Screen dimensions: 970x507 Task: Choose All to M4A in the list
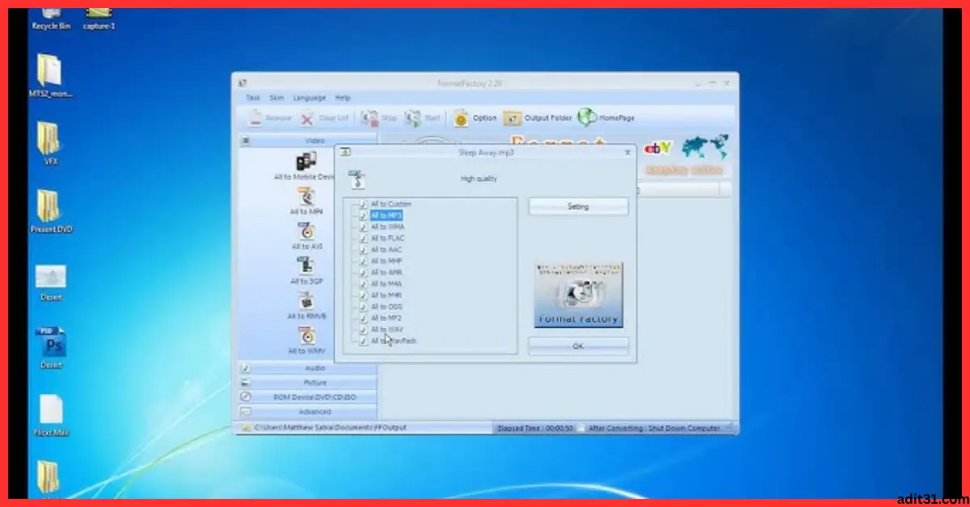[386, 284]
